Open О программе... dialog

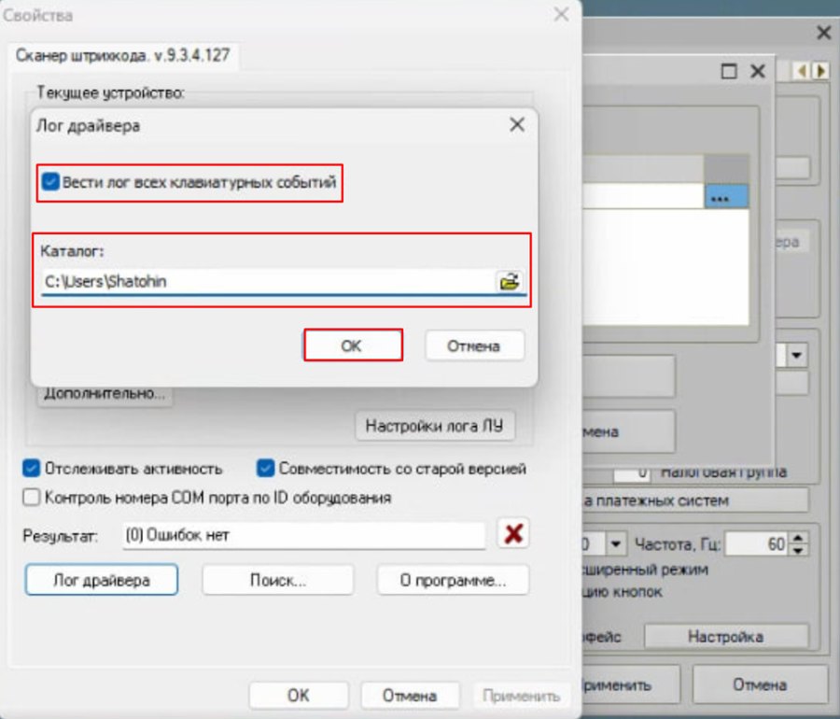(454, 580)
